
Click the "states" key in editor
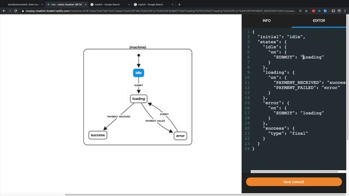click(268, 42)
